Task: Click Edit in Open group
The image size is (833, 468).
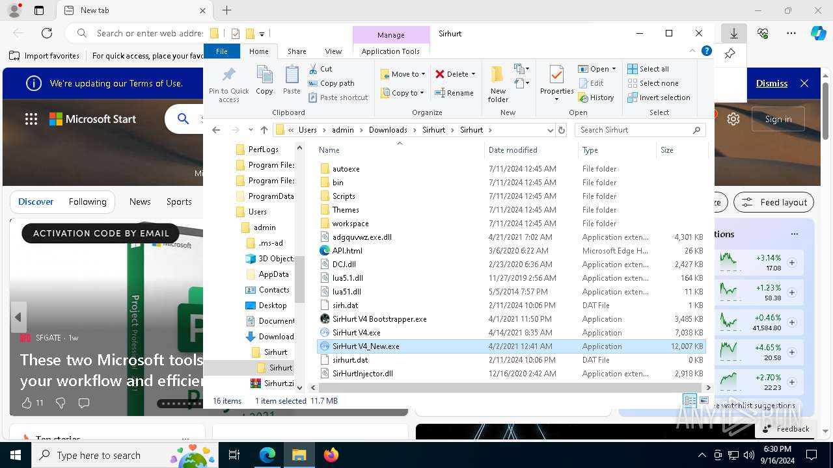Action: (591, 83)
